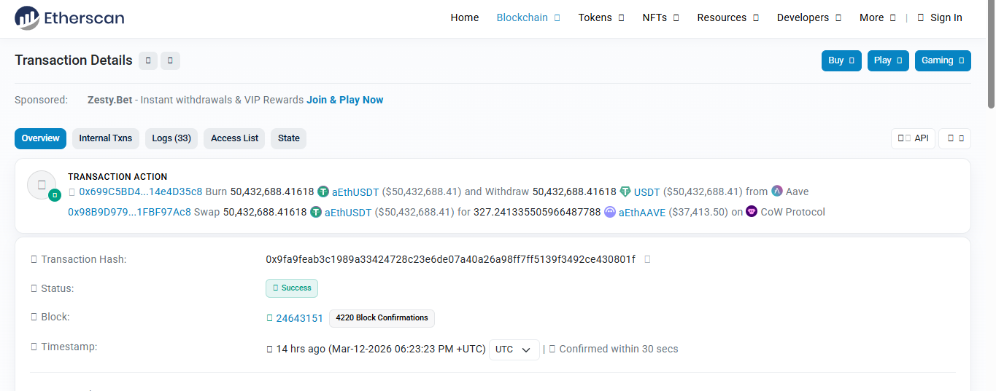Click the Tether icon before USDT
This screenshot has height=391, width=996.
625,191
